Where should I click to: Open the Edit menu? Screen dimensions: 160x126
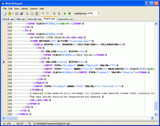pos(10,9)
